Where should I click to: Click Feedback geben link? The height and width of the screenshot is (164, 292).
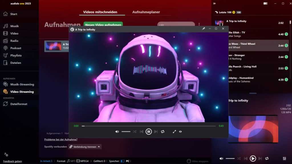pos(13,161)
